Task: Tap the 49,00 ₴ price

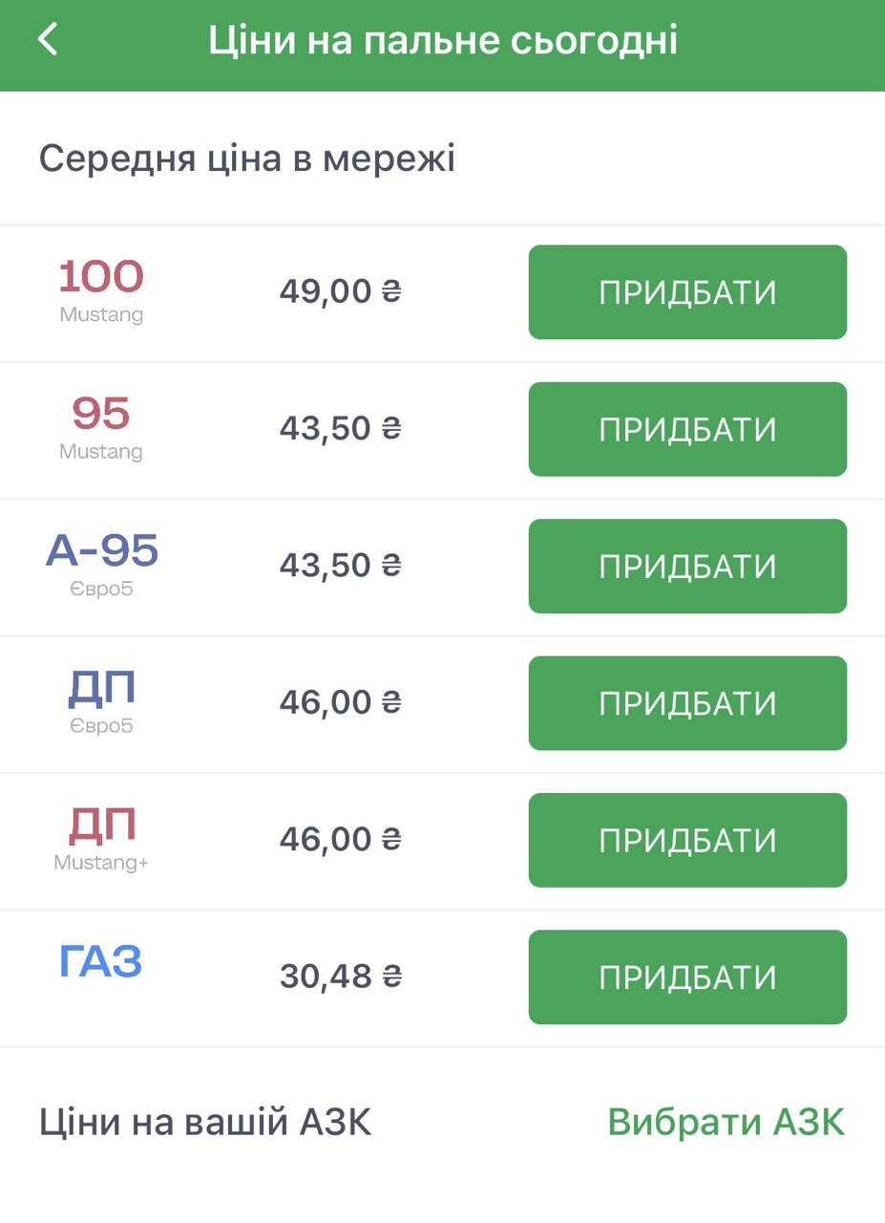Action: point(340,291)
